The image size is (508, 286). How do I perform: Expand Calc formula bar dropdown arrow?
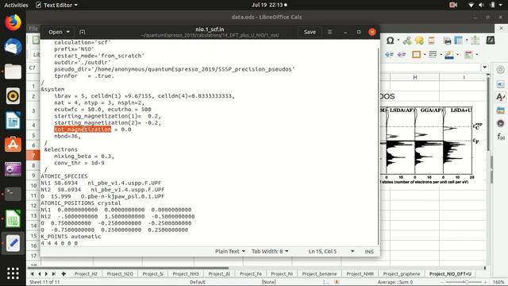(485, 68)
